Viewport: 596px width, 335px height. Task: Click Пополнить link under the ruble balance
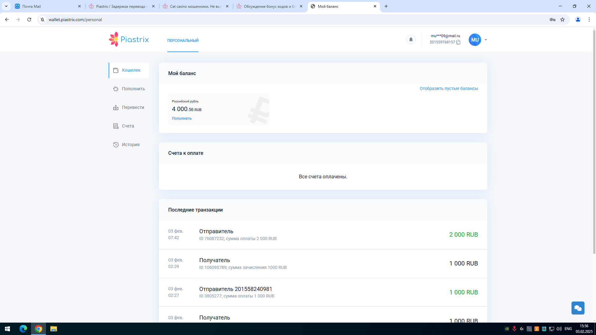coord(182,118)
